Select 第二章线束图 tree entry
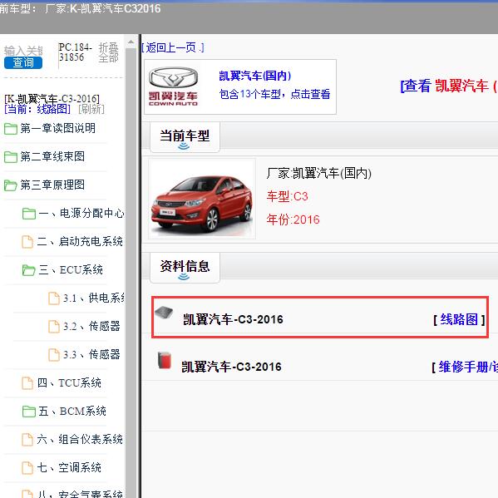The image size is (498, 498). [52, 156]
